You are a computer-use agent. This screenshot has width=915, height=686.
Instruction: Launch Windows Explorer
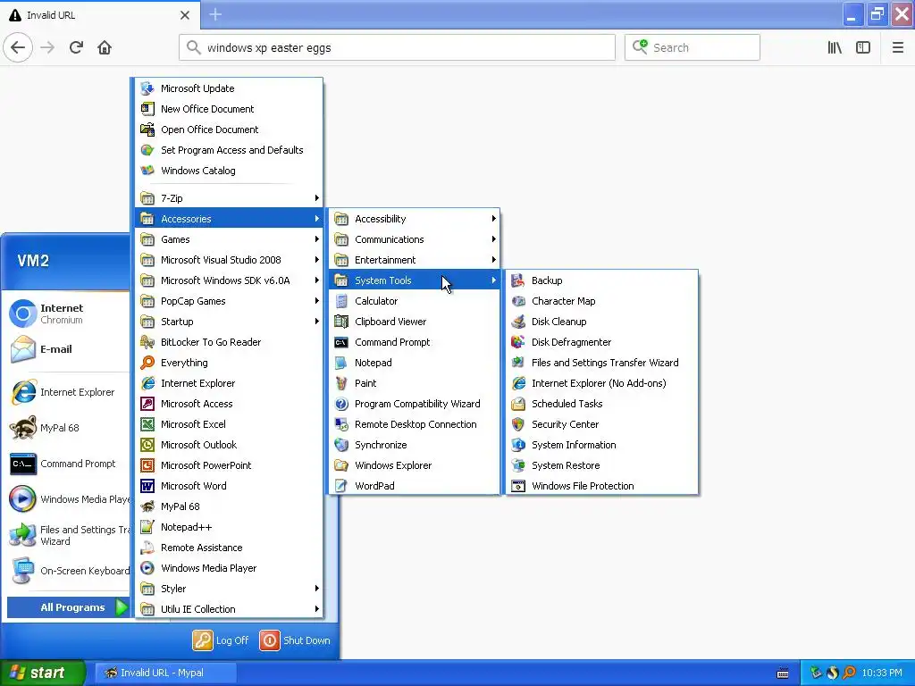pos(415,464)
